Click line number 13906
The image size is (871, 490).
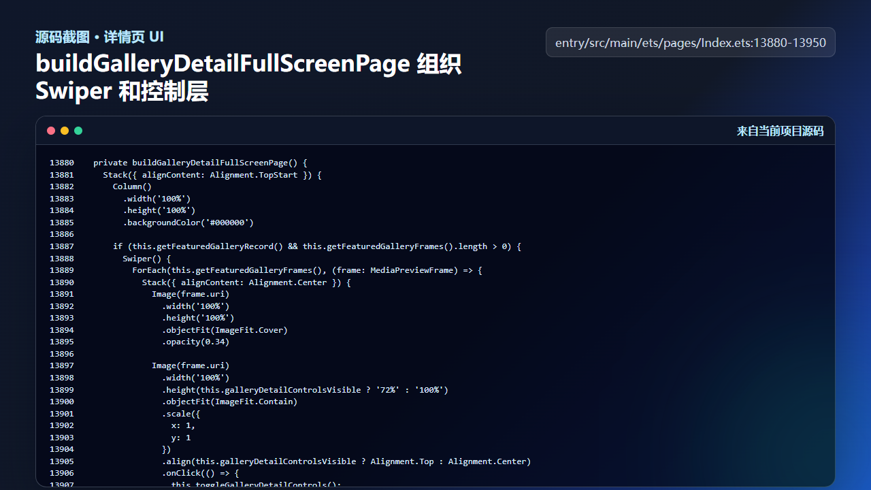click(x=62, y=473)
